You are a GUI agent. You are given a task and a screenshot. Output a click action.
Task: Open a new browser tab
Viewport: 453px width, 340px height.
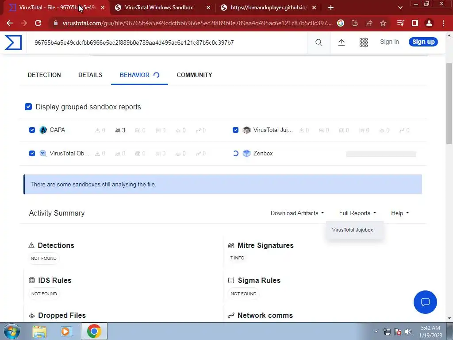331,8
